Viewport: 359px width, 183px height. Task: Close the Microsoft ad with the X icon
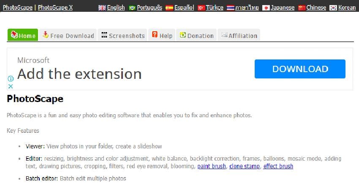pos(11,86)
